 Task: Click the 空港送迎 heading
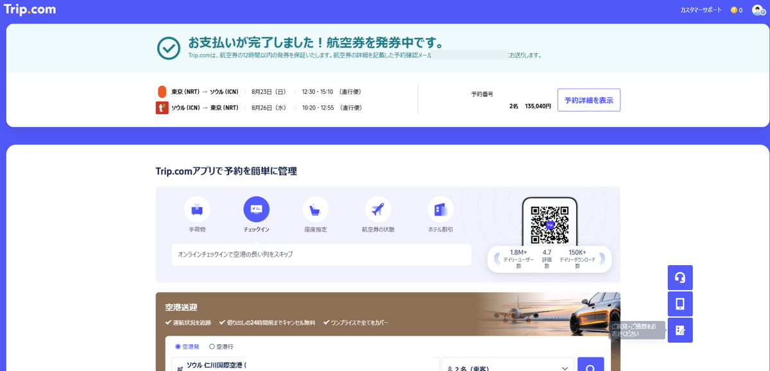click(181, 307)
